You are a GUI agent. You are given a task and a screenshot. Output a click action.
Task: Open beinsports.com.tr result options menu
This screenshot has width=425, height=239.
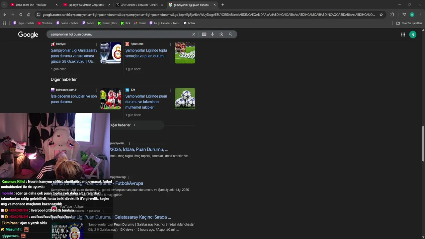tap(96, 90)
